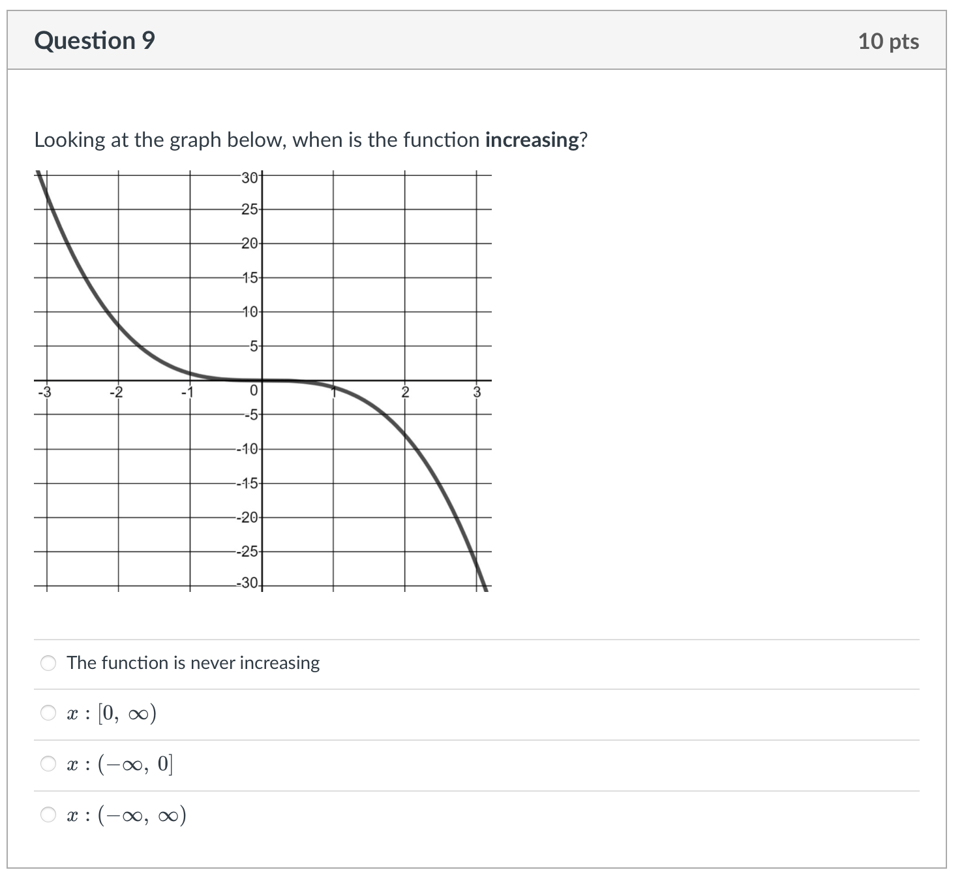
Task: Click the 3 label on the x-axis
Action: (478, 392)
